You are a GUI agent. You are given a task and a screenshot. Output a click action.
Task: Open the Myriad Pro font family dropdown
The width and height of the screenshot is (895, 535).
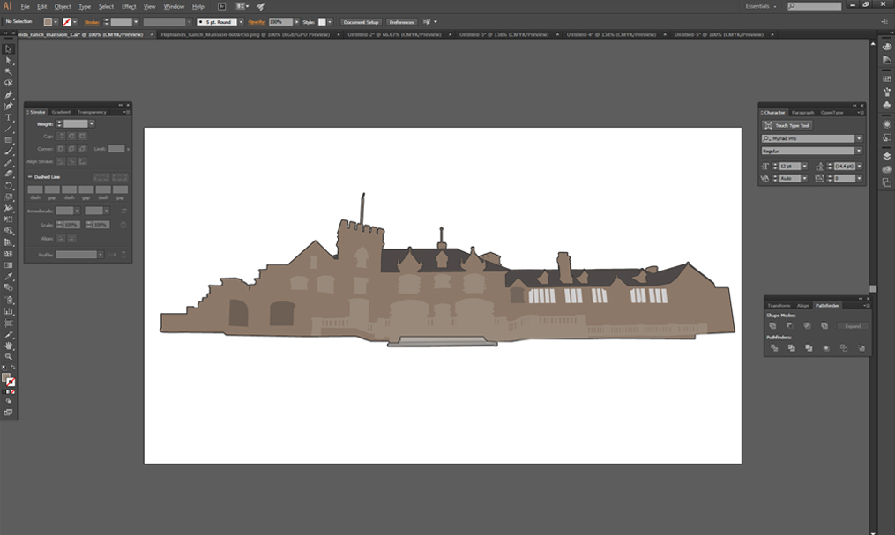(x=859, y=138)
